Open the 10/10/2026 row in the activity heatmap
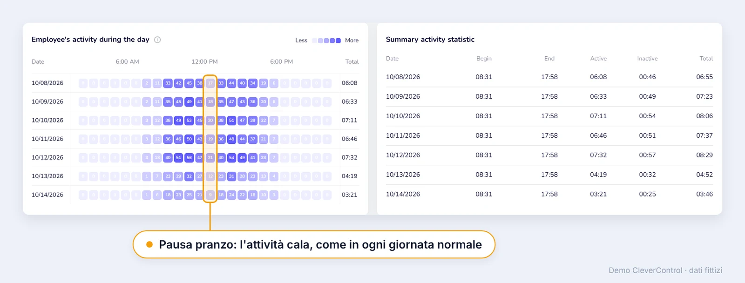Viewport: 745px width, 283px height. click(x=195, y=120)
